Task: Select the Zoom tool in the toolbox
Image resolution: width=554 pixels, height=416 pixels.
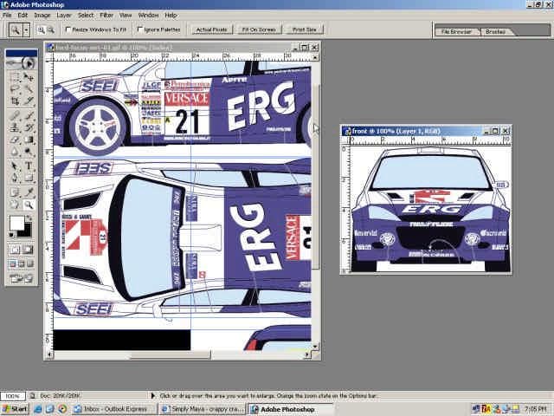Action: pyautogui.click(x=29, y=205)
